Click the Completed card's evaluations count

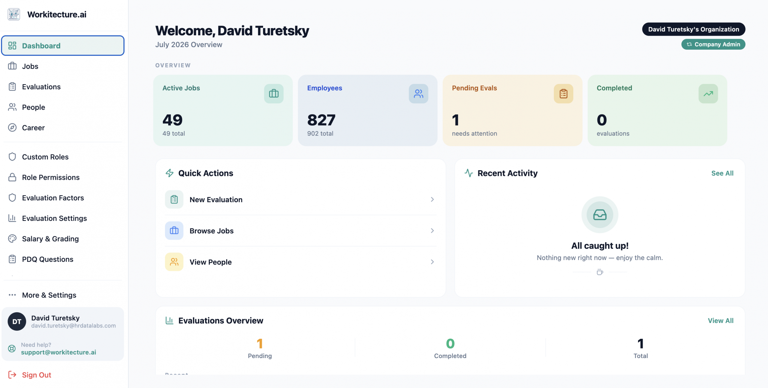point(602,120)
